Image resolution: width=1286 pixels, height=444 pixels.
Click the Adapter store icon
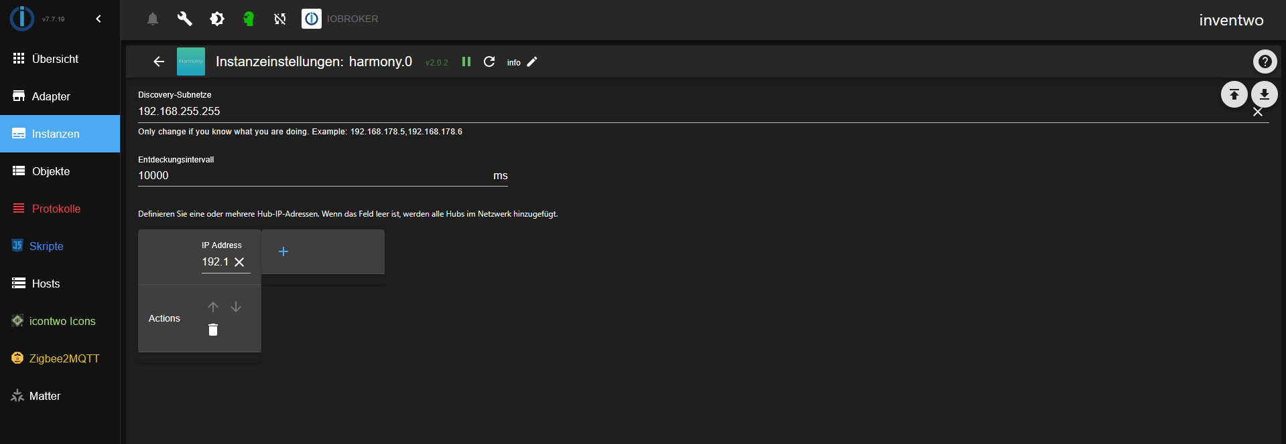coord(19,96)
